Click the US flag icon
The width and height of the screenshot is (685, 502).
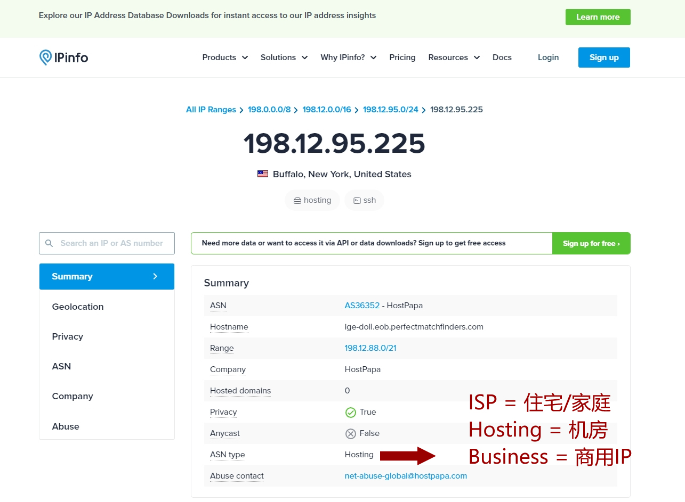click(x=263, y=174)
